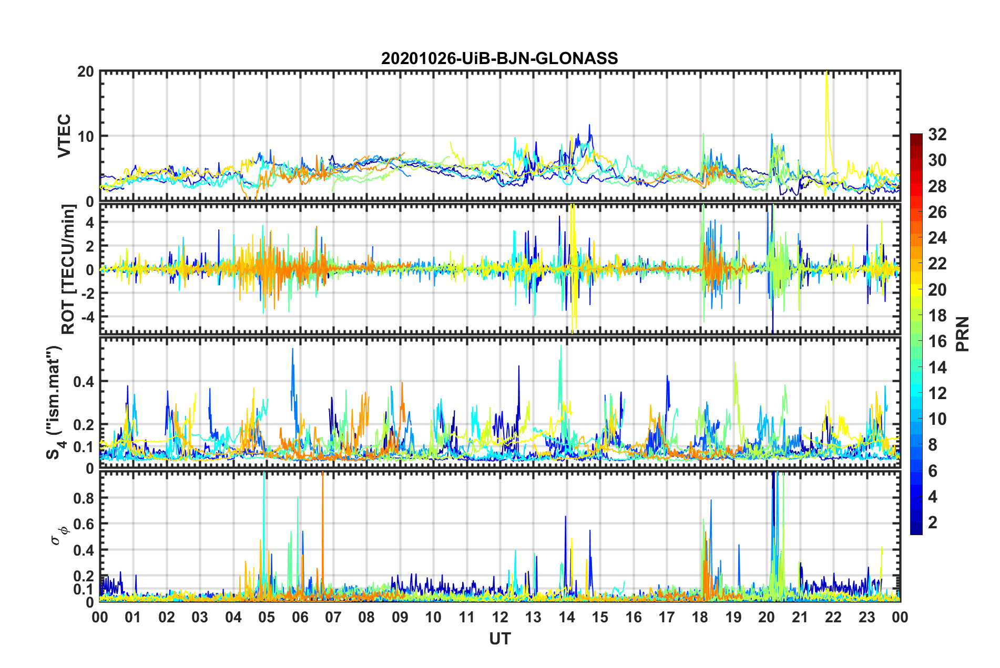Click UT axis tick label 12
1000x668 pixels.
(500, 618)
